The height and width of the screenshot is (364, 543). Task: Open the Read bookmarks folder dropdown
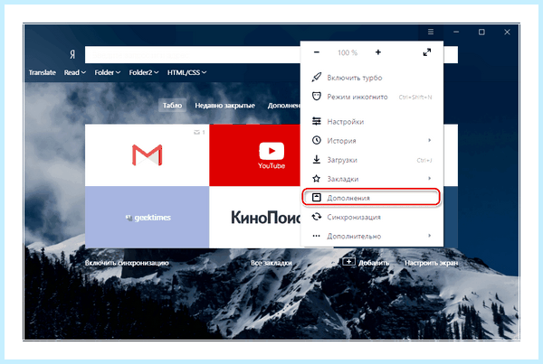coord(75,72)
